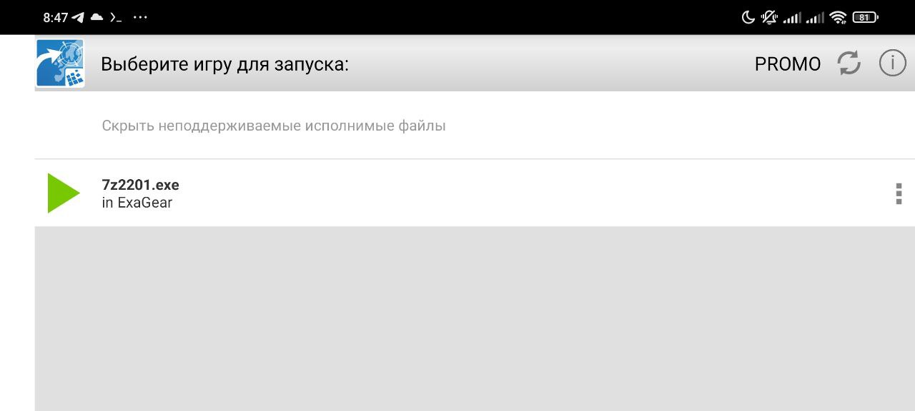
Task: Click the PROMO button
Action: point(788,64)
